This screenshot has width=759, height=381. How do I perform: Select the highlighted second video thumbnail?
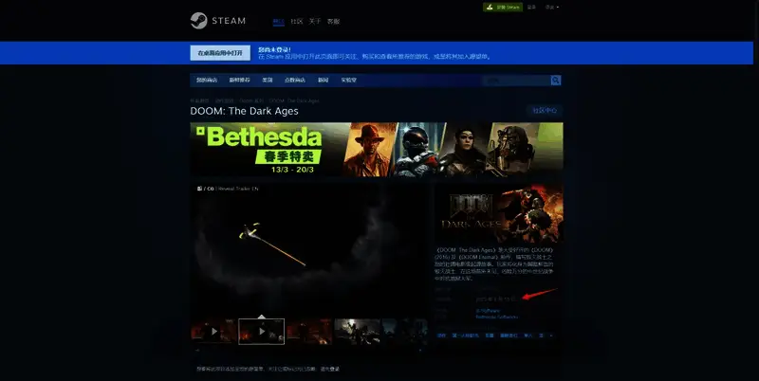click(261, 331)
